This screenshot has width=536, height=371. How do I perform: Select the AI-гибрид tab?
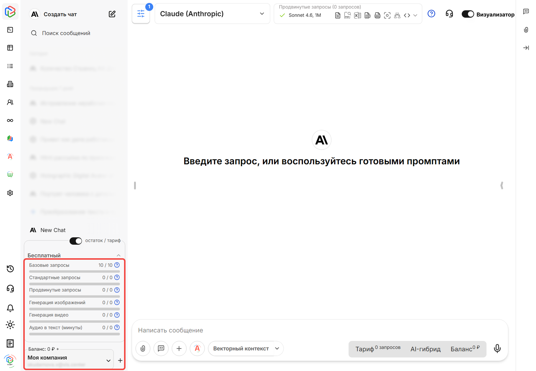[x=425, y=349]
